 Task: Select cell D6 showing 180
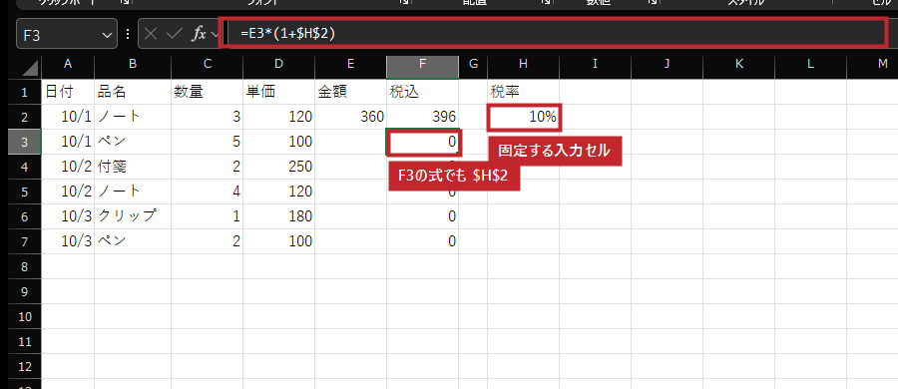tap(279, 216)
